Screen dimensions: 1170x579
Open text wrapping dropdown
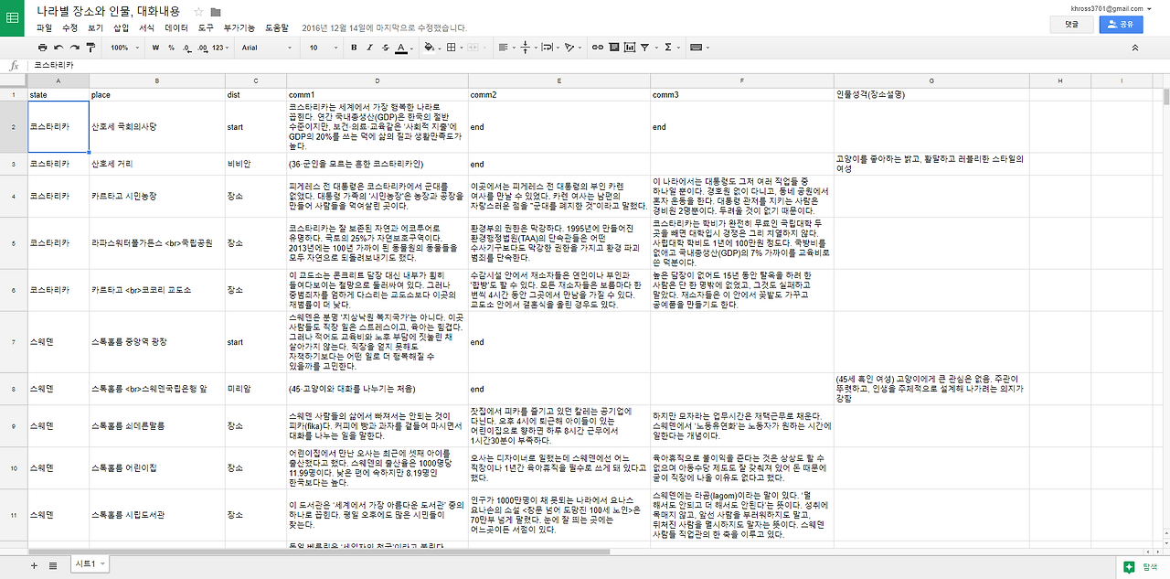(x=549, y=47)
